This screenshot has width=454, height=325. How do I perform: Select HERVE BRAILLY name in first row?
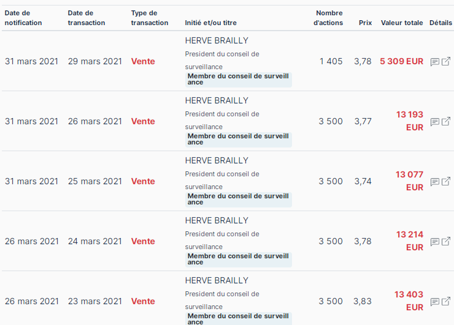[x=217, y=40]
